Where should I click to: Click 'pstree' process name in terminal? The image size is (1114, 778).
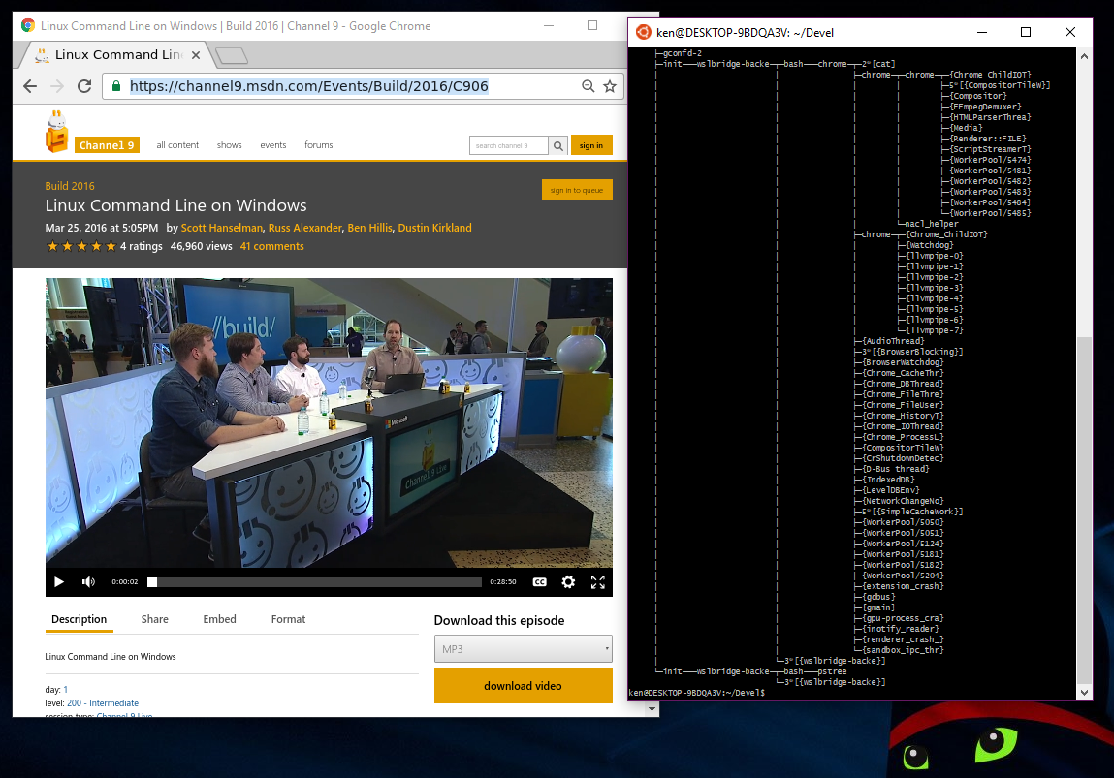[x=832, y=670]
